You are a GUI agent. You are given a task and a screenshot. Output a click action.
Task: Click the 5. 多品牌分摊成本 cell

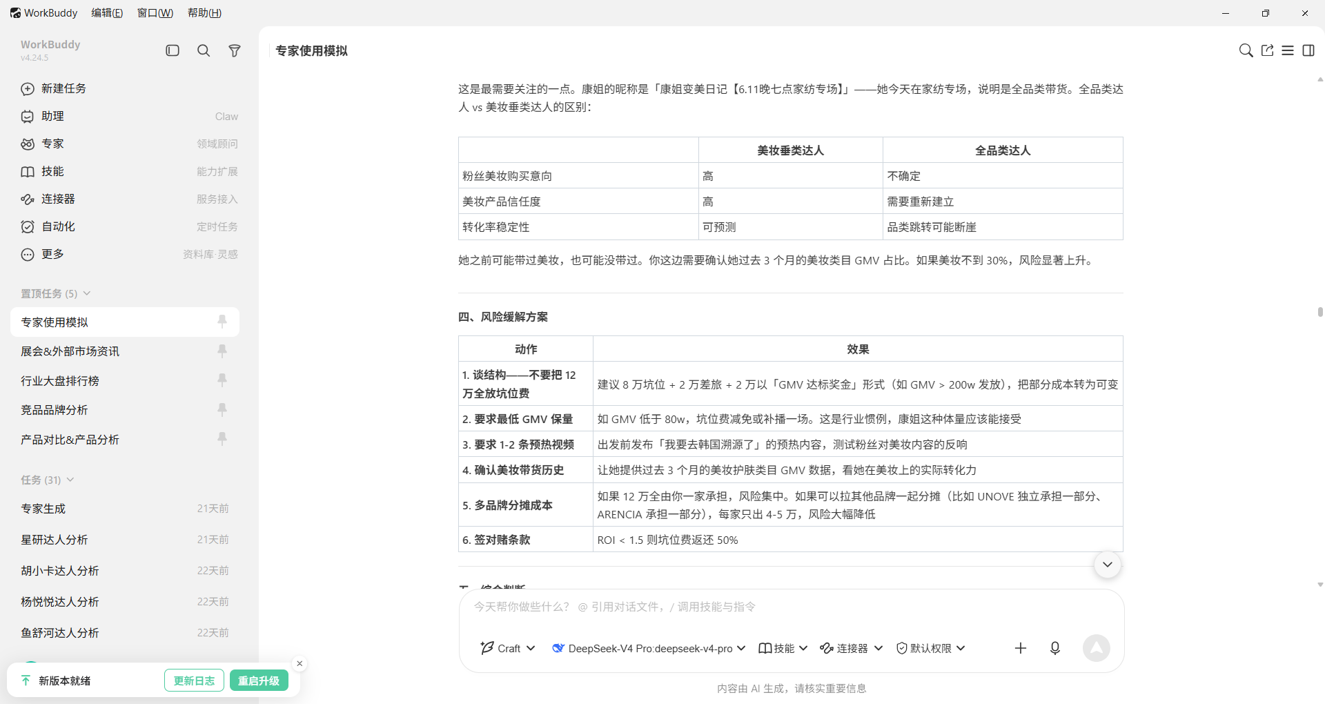pyautogui.click(x=526, y=505)
